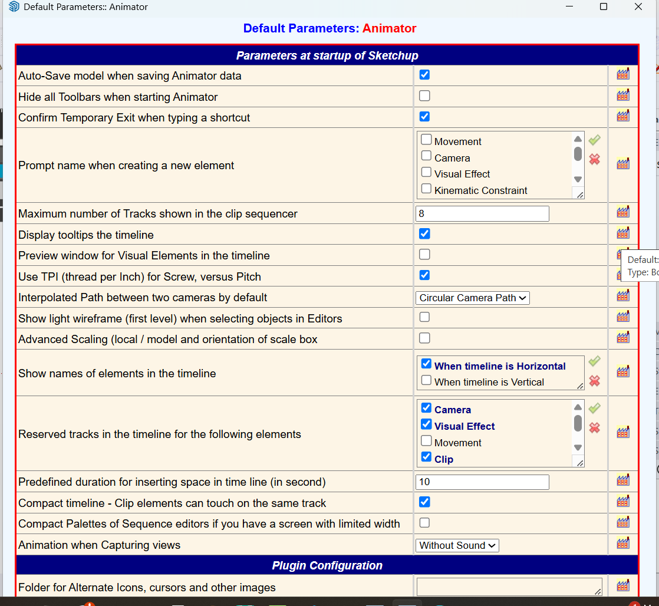Viewport: 659px width, 606px height.
Task: Open the Interpolated Path dropdown
Action: coord(472,298)
